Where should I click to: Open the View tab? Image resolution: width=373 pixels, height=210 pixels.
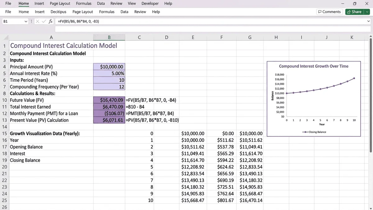pos(132,3)
